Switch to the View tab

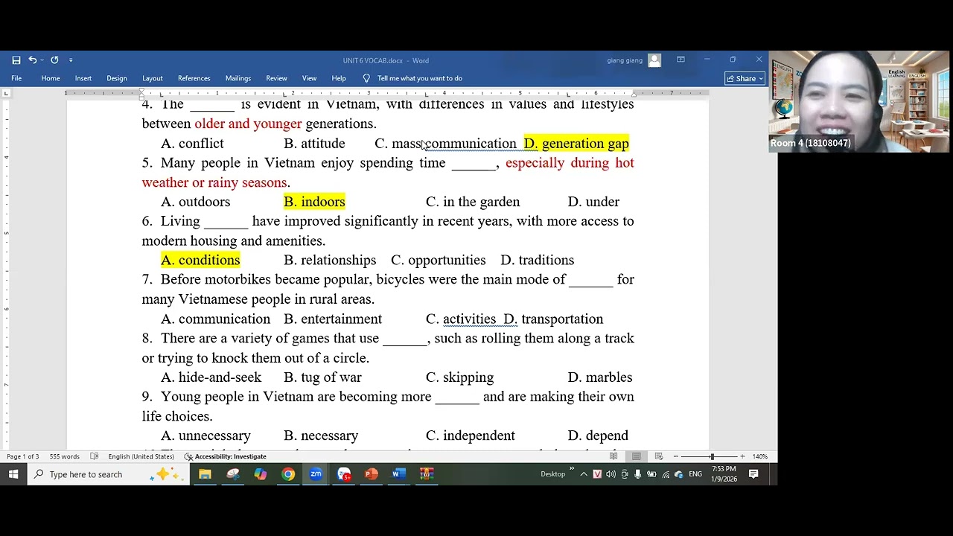(309, 78)
